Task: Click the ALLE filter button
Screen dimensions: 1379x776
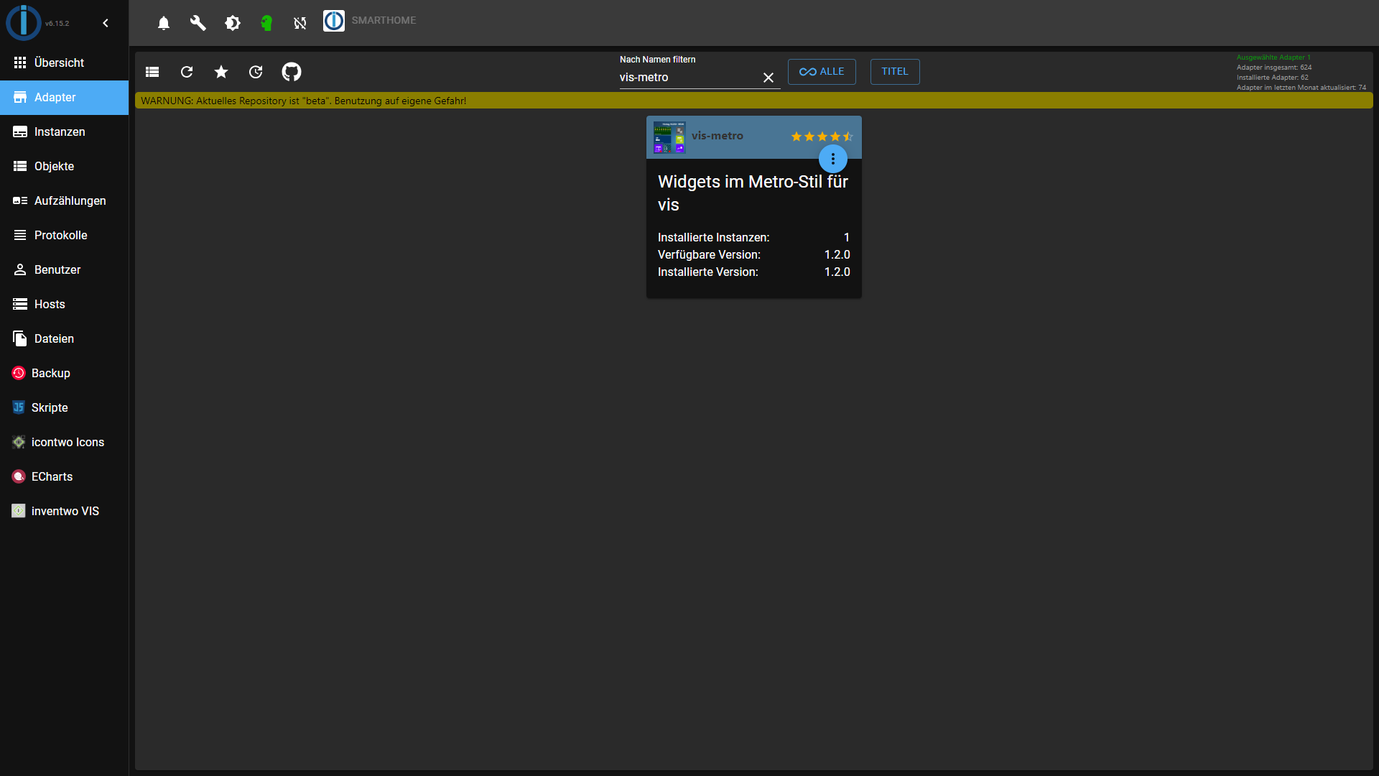Action: click(822, 72)
